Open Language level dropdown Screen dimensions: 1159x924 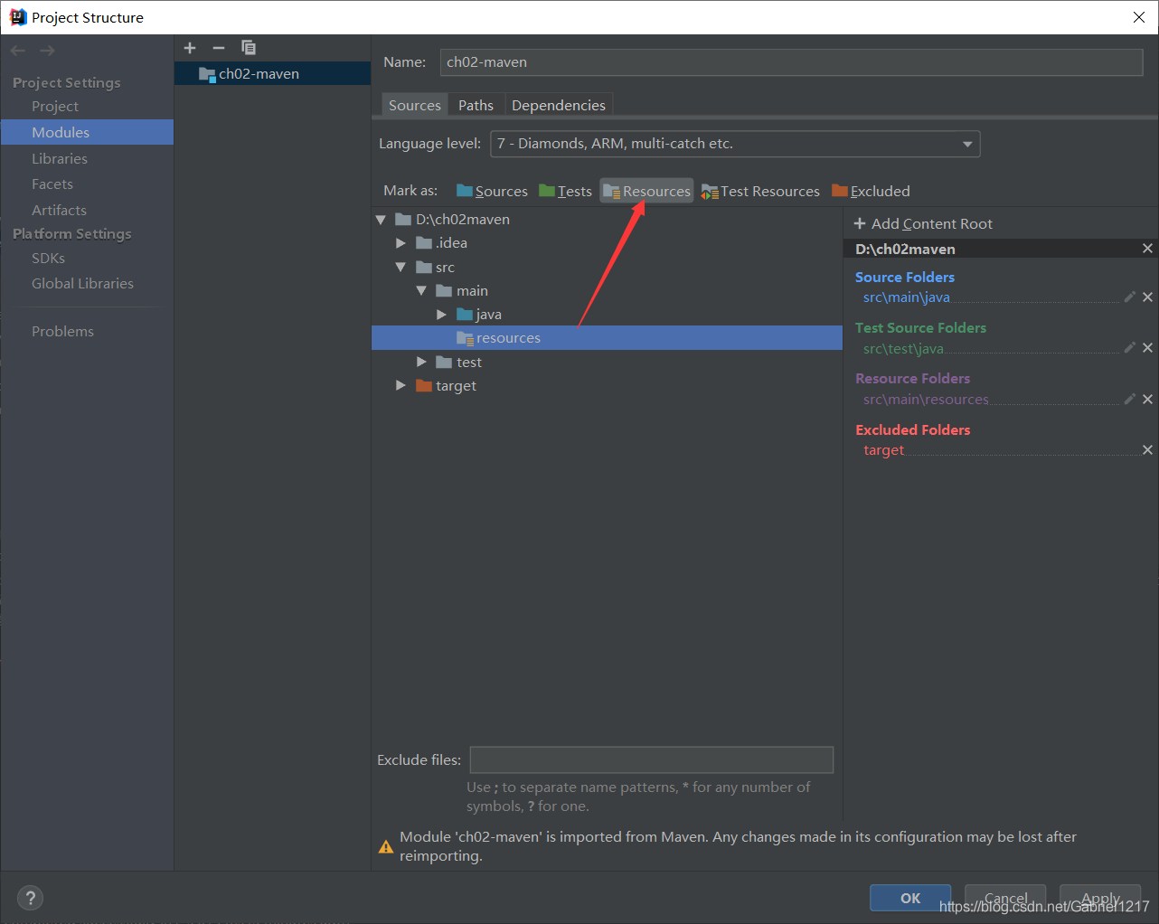tap(735, 144)
